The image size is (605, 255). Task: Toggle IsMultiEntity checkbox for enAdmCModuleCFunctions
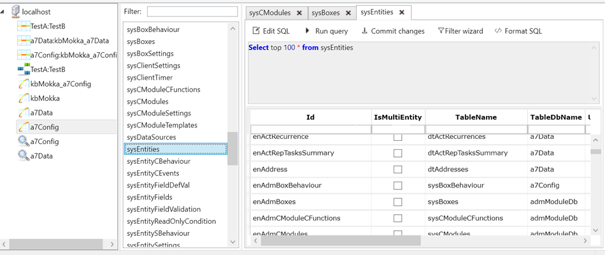click(397, 218)
